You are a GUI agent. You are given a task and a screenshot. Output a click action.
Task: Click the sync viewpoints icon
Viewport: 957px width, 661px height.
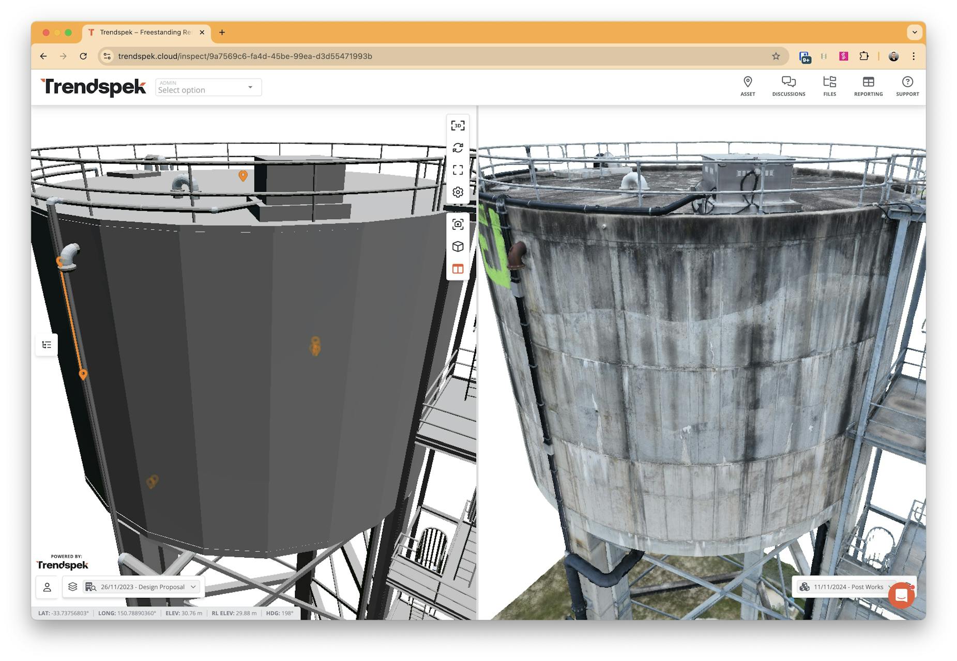coord(457,148)
